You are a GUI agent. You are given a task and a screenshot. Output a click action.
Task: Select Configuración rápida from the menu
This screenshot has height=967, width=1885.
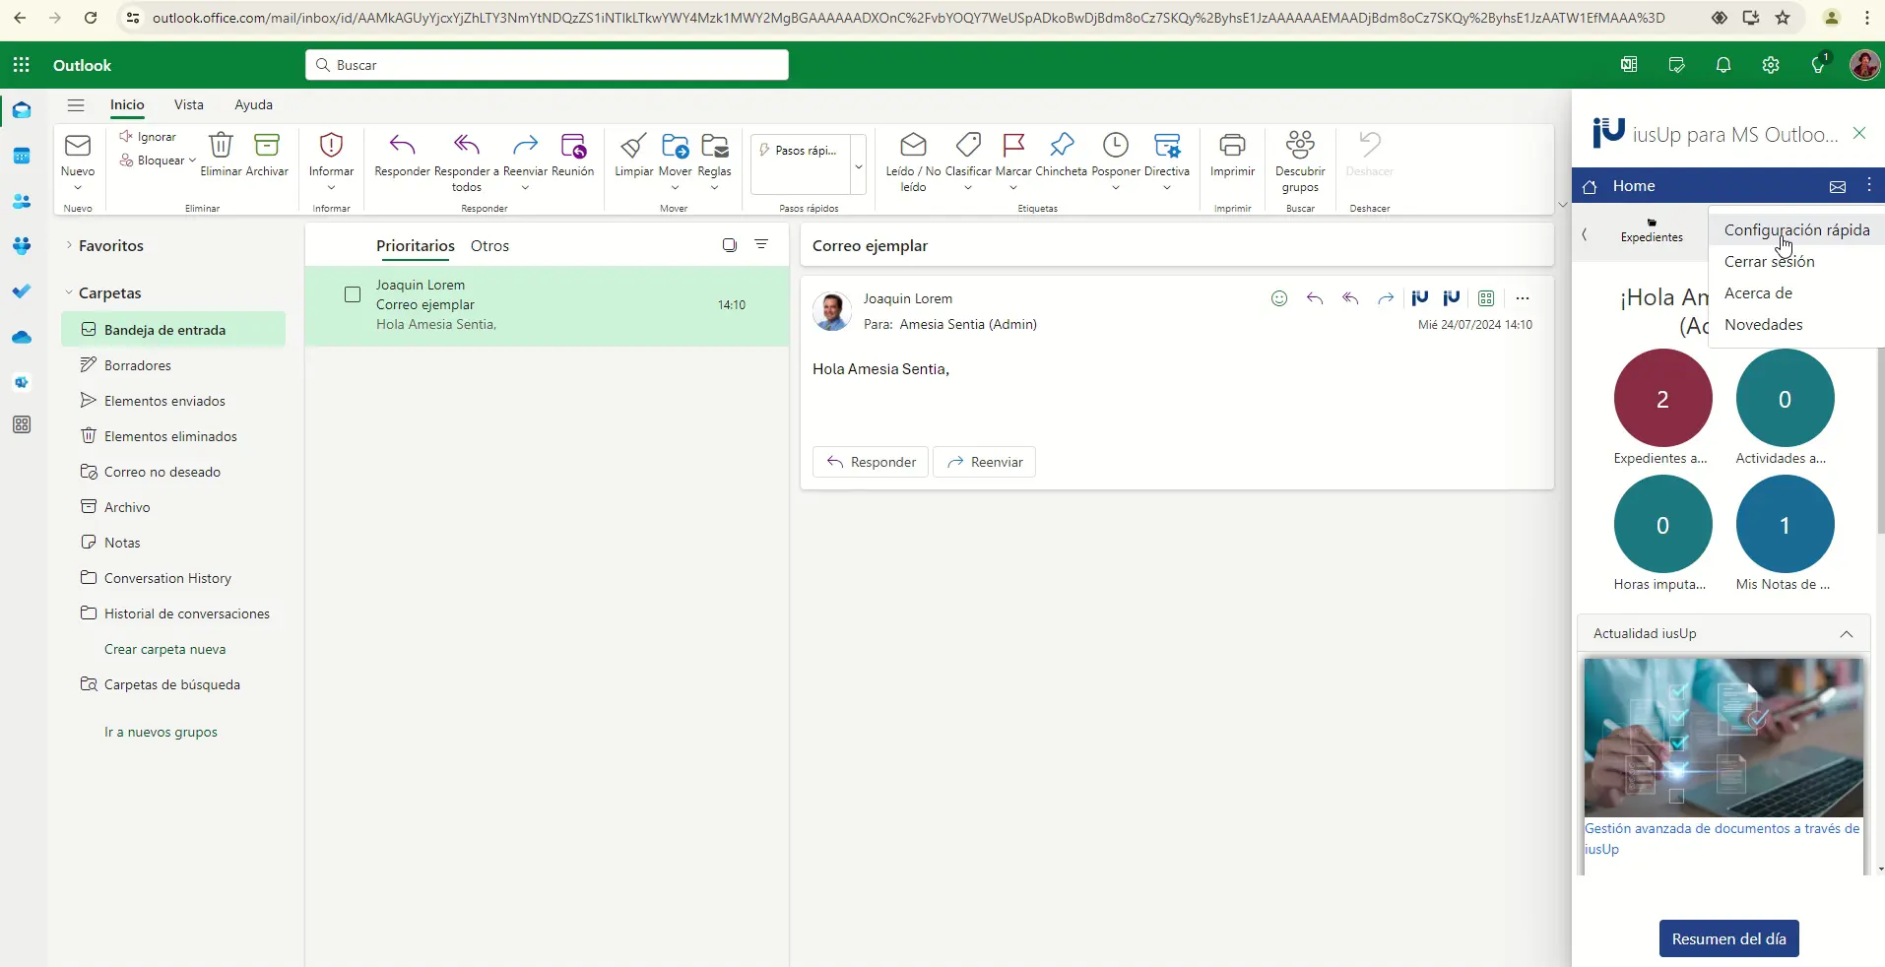[1796, 230]
